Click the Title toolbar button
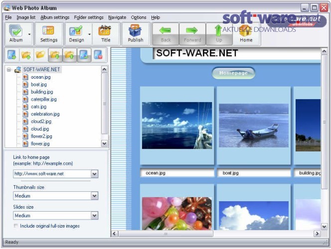331x249 pixels. coord(106,34)
